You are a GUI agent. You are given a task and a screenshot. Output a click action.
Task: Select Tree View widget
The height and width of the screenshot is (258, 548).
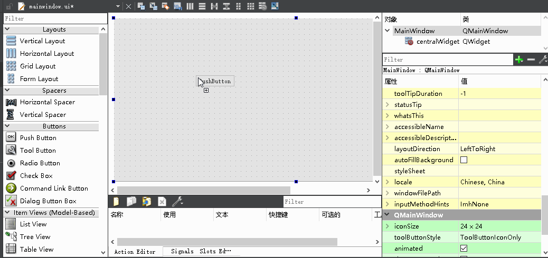coord(35,237)
